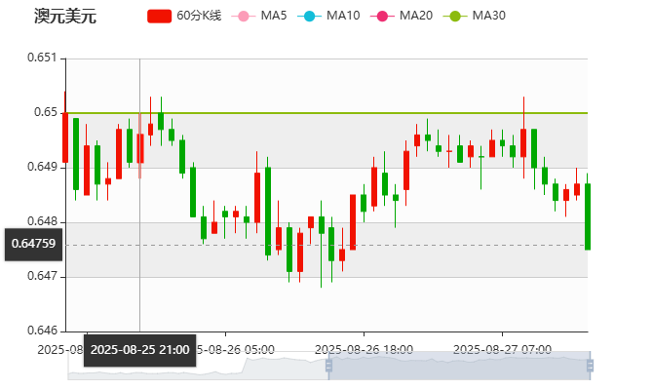This screenshot has height=390, width=653.
Task: Toggle MA10 series using its text label
Action: point(343,16)
